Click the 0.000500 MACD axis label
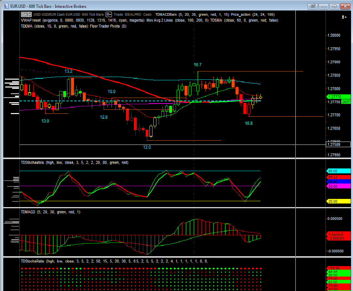 335,219
